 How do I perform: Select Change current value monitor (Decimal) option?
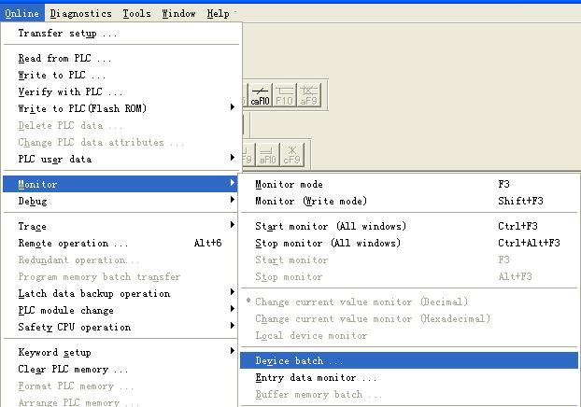click(361, 302)
